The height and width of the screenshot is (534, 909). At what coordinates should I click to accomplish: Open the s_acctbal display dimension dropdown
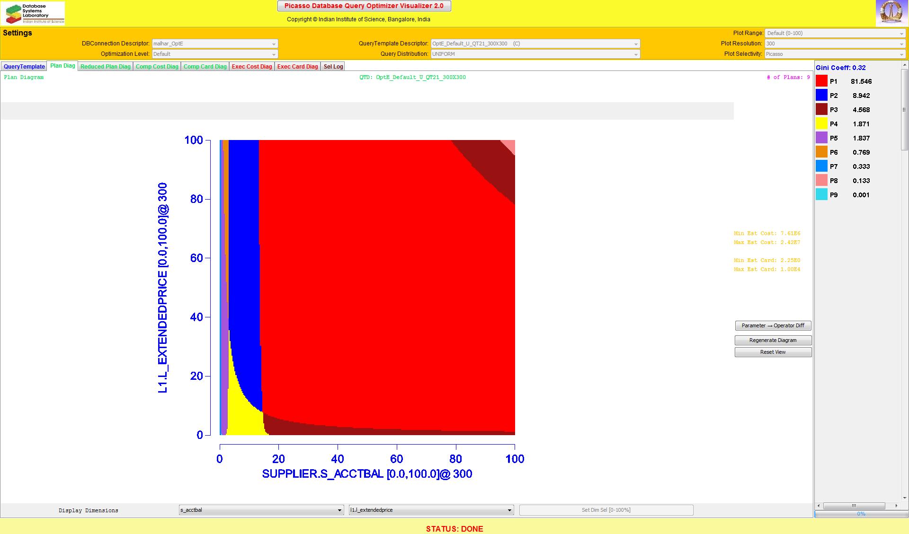pos(261,510)
